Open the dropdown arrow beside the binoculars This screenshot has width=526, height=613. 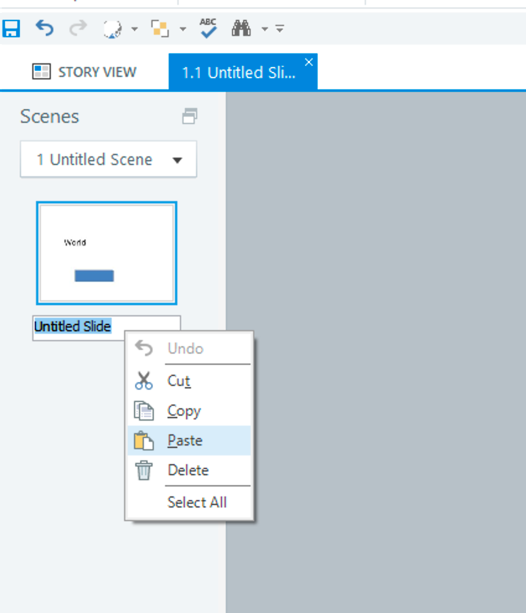[x=265, y=29]
